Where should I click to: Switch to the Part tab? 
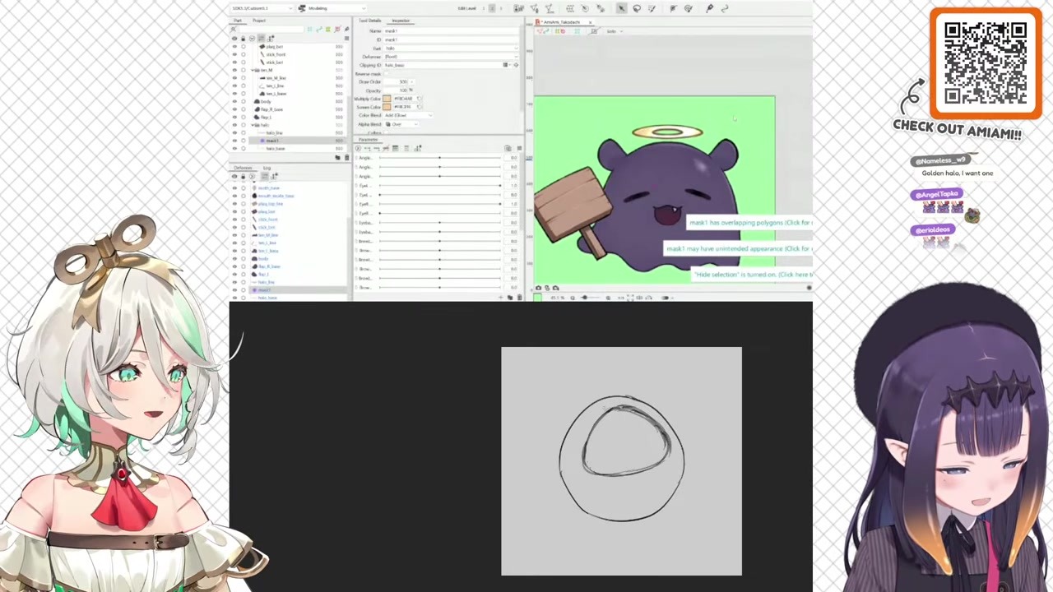click(x=238, y=21)
